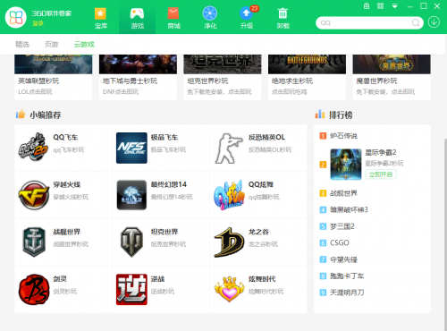
Task: Click the 坦克世界 shield icon in recommendations
Action: tap(131, 242)
